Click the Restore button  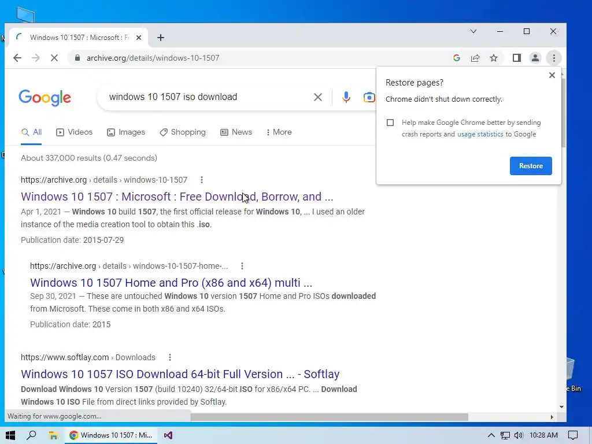[x=531, y=166]
